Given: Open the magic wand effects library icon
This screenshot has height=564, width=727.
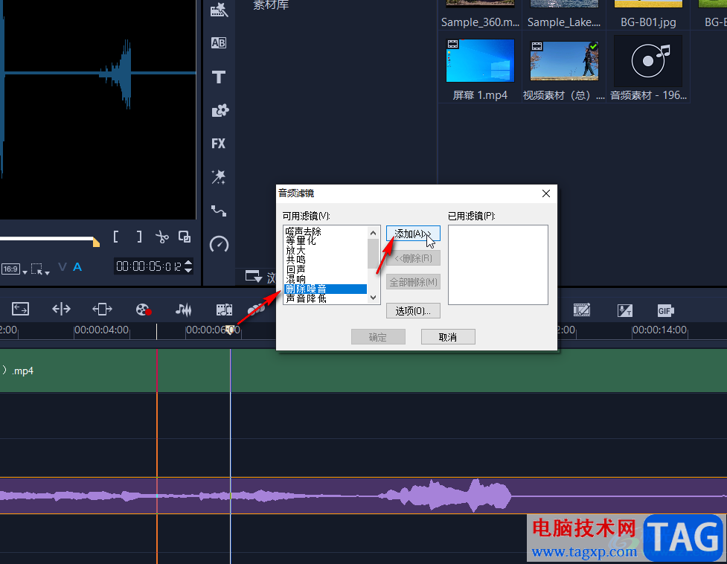Looking at the screenshot, I should 218,177.
